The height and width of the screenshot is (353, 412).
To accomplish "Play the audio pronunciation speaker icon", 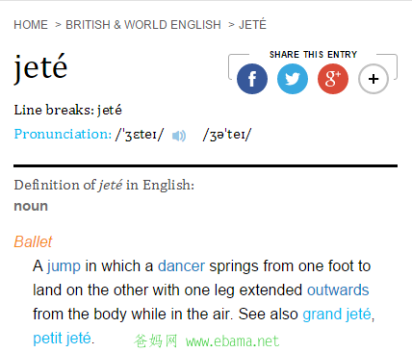I will pos(179,136).
